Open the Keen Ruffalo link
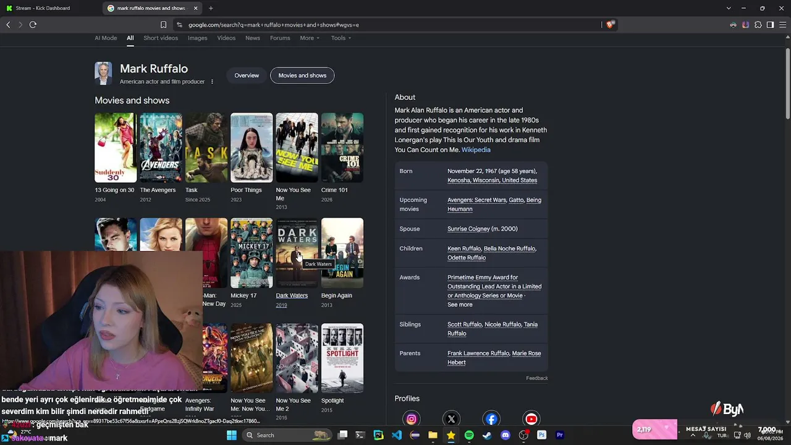 [x=463, y=248]
